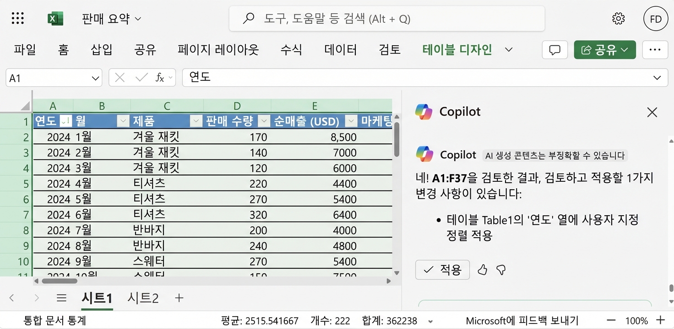Expand the ribbon tabs chevron
This screenshot has height=329, width=674.
coord(509,49)
